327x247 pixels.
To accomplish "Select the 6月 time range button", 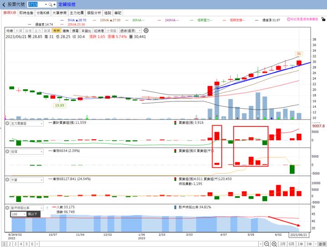I will pyautogui.click(x=292, y=244).
